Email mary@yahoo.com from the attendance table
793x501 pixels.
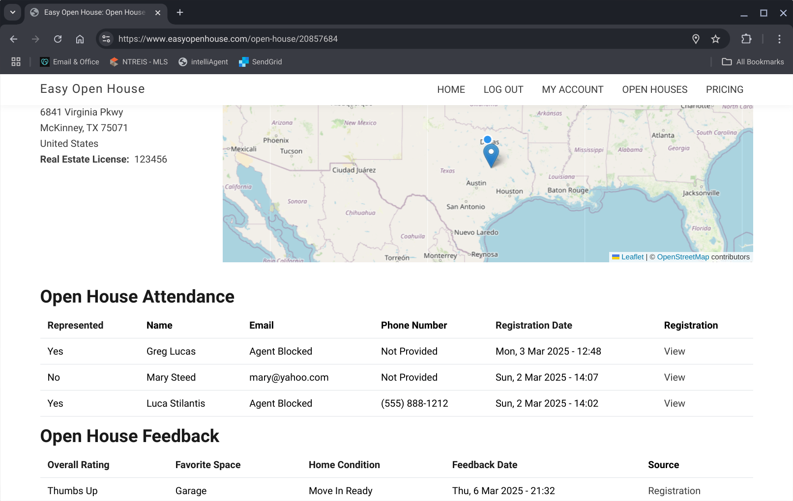tap(289, 377)
